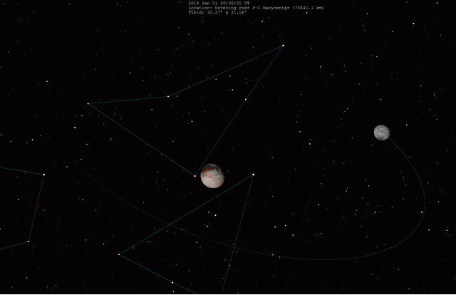The height and width of the screenshot is (295, 456).
Task: Click the vertex star at the bottom-center constellation angle
Action: pos(118,254)
